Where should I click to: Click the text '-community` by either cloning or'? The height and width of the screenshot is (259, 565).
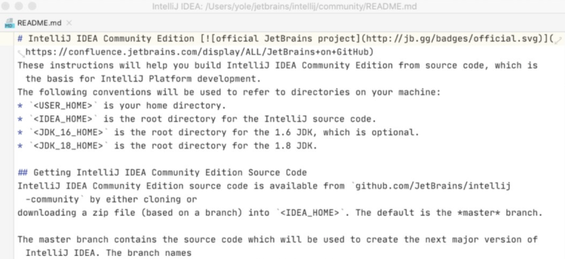click(x=111, y=199)
